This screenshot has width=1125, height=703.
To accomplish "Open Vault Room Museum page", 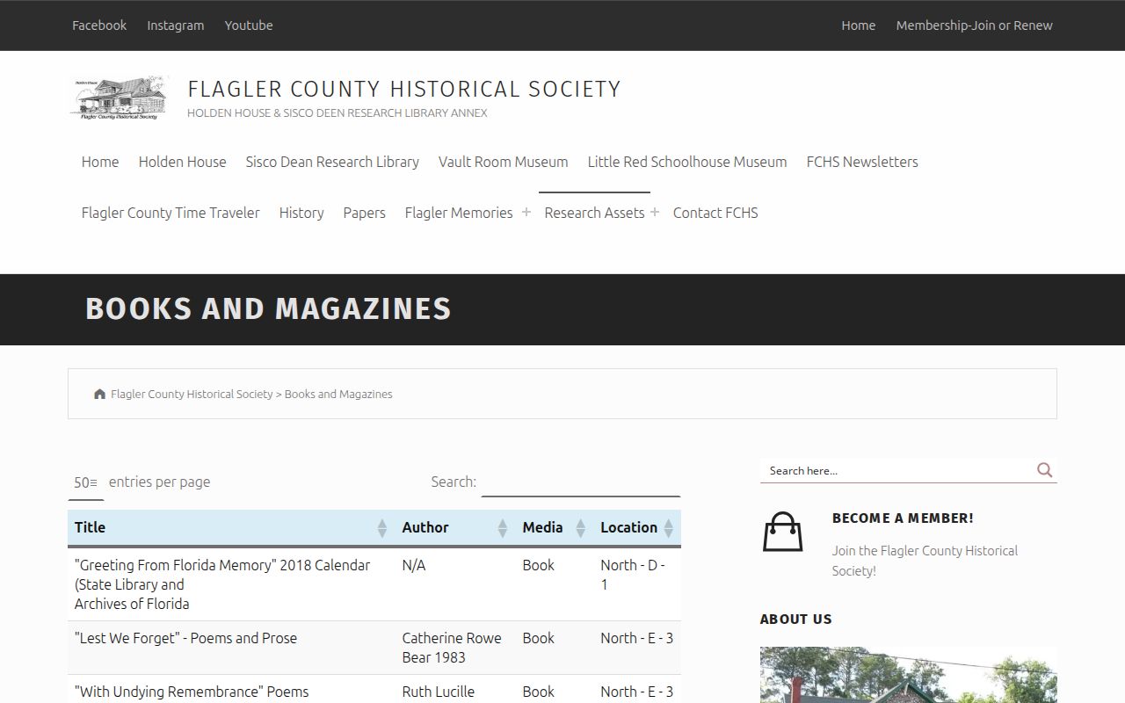I will pos(504,162).
